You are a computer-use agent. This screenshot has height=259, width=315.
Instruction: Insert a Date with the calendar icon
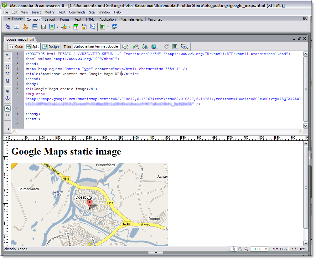pos(76,27)
